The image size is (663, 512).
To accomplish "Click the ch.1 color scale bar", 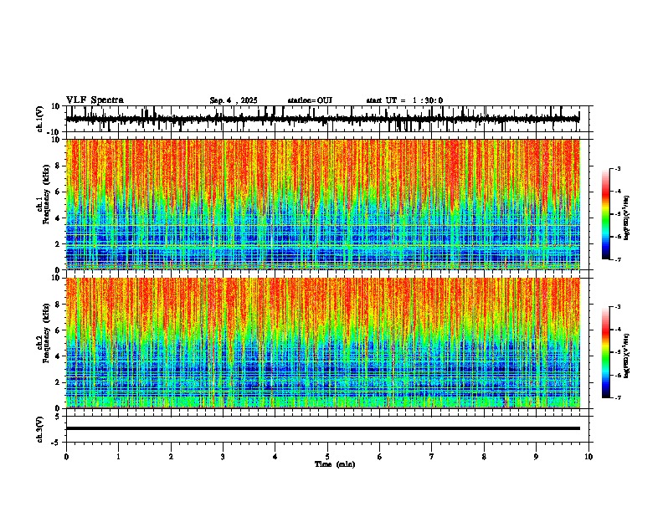I will [x=605, y=214].
